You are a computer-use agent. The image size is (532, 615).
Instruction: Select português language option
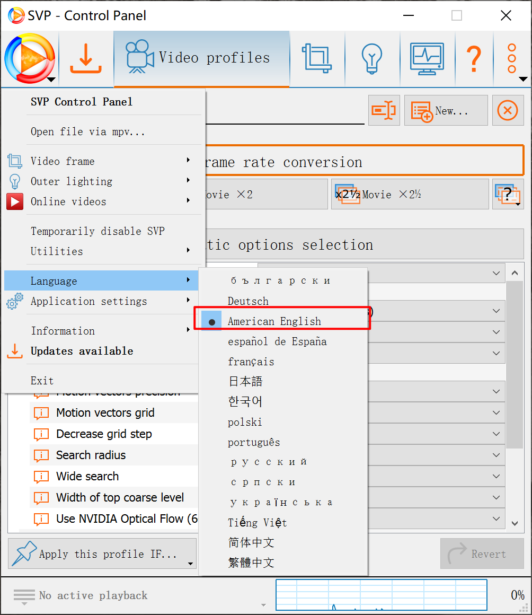(x=283, y=442)
